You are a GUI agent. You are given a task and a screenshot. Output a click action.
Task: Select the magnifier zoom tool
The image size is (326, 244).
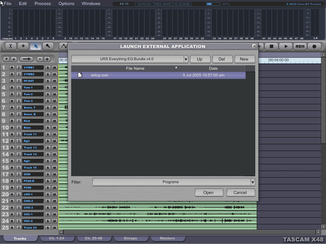48,46
